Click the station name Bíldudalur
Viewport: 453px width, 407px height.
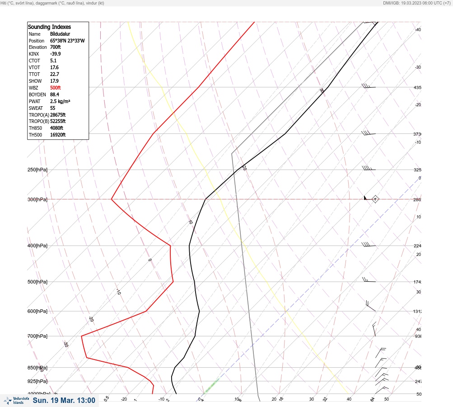[x=60, y=34]
